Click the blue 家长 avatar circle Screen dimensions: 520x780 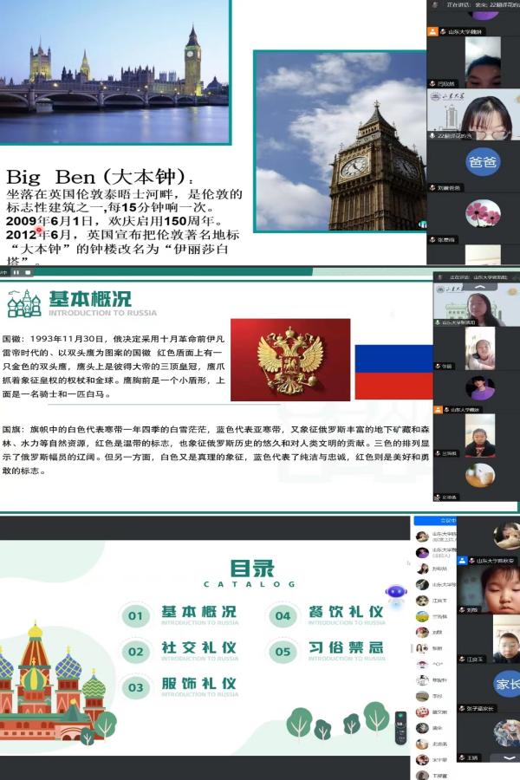click(x=508, y=685)
